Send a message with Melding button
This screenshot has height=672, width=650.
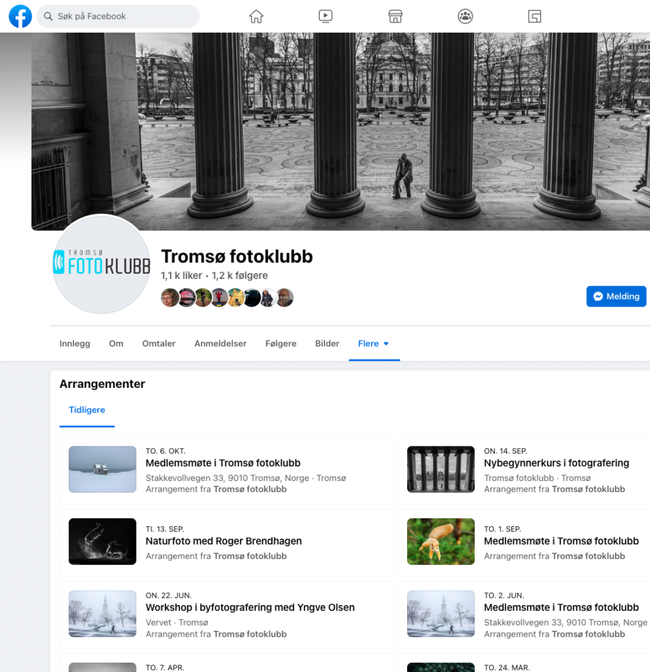(616, 296)
